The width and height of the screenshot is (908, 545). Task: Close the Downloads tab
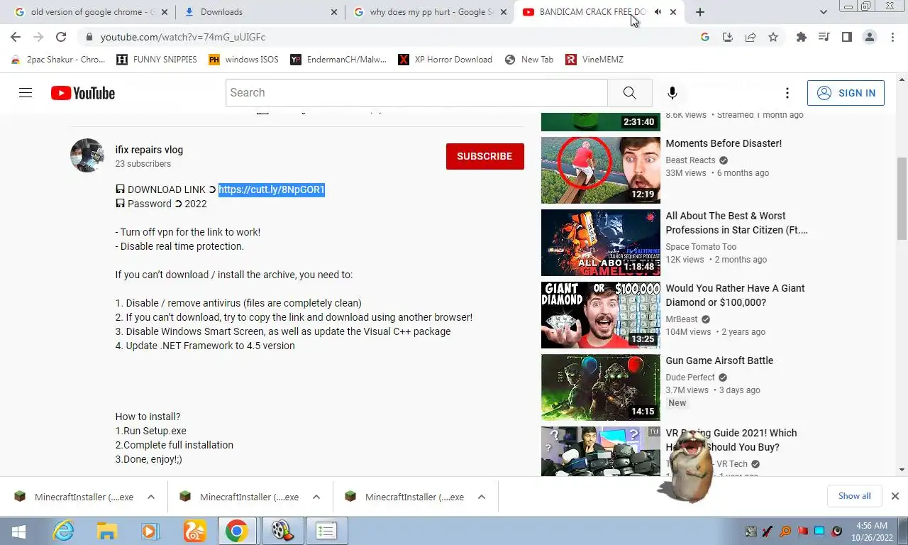(x=334, y=12)
